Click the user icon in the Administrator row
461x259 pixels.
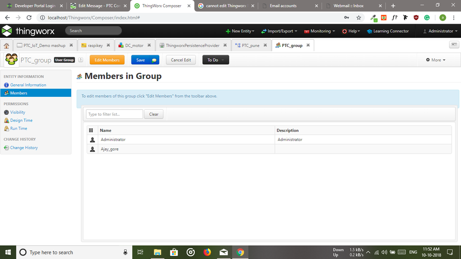pyautogui.click(x=92, y=140)
